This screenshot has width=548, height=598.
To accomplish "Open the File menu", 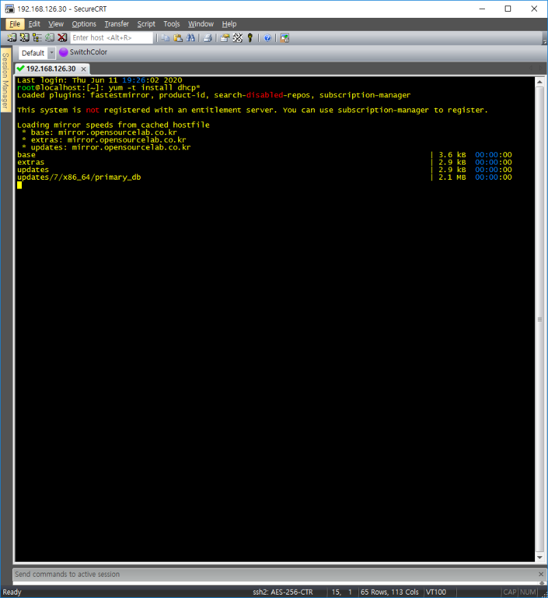I will point(15,24).
